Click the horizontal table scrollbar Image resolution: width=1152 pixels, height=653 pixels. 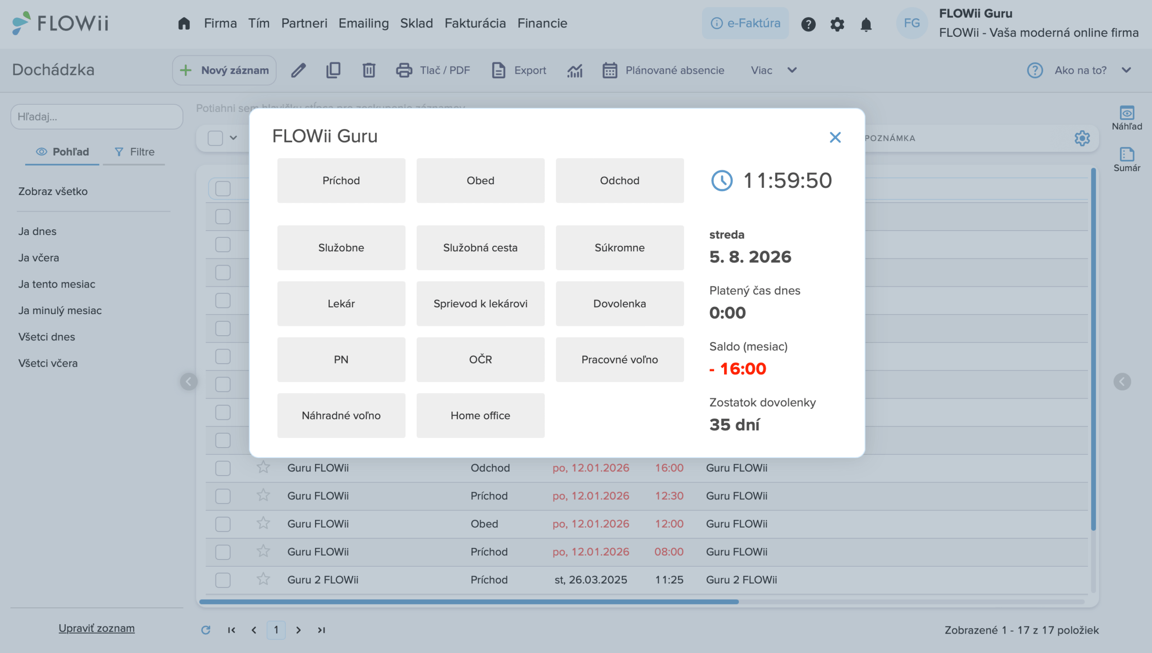click(468, 601)
